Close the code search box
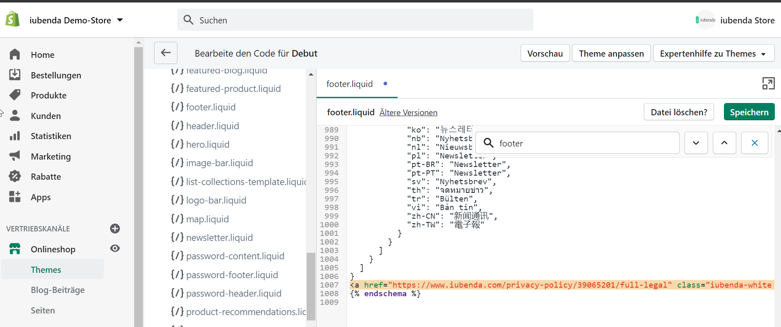781x327 pixels. click(754, 143)
